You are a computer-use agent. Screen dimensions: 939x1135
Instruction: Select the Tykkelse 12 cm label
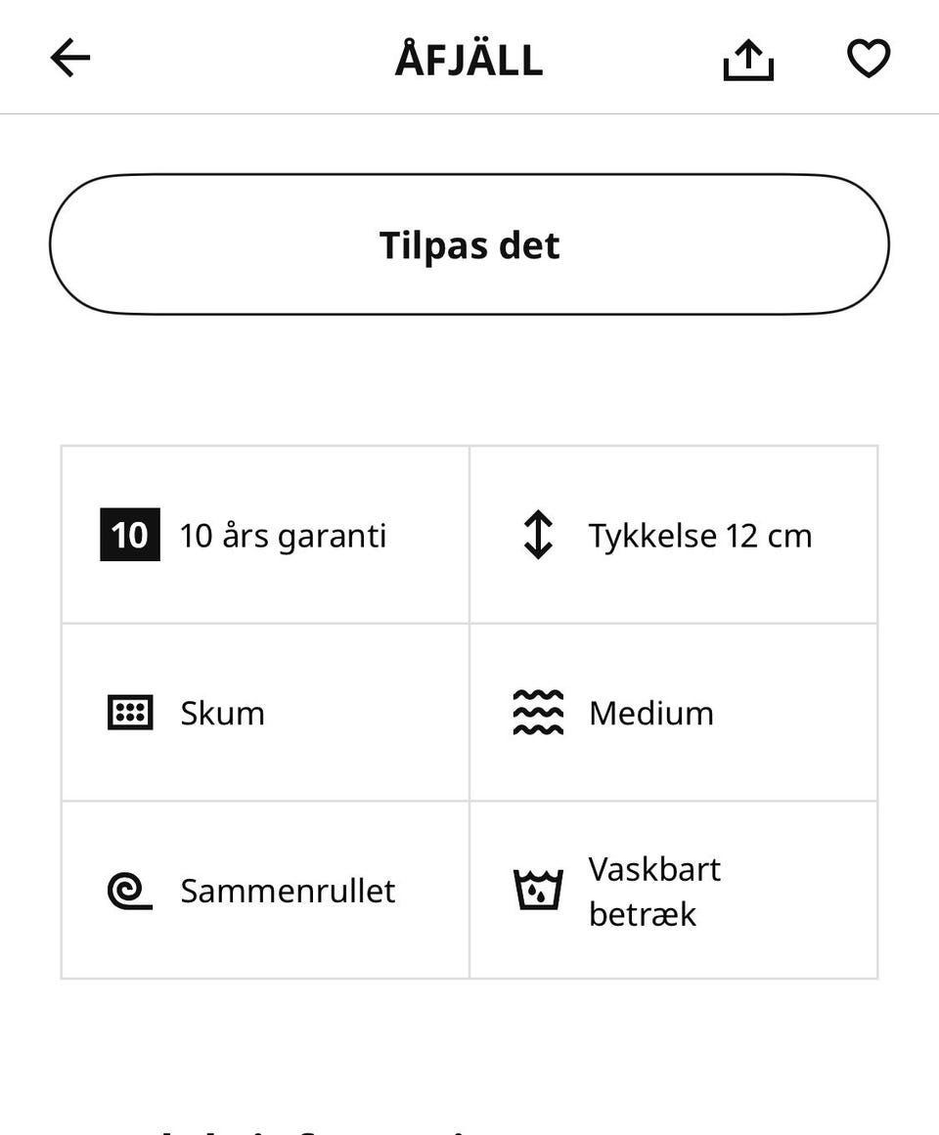[x=700, y=536]
